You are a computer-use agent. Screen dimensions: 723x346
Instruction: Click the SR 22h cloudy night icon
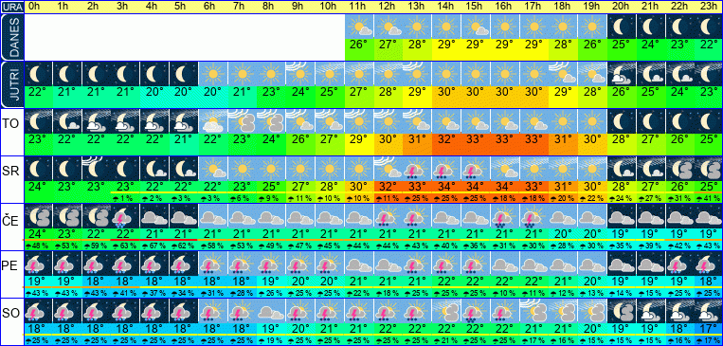point(679,168)
